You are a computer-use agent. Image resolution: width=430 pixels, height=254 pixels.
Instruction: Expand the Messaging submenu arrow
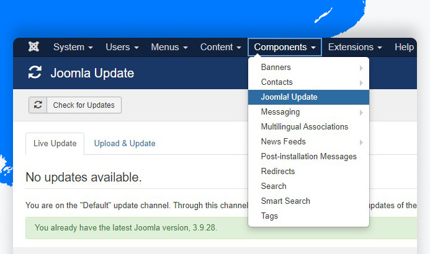pyautogui.click(x=361, y=113)
